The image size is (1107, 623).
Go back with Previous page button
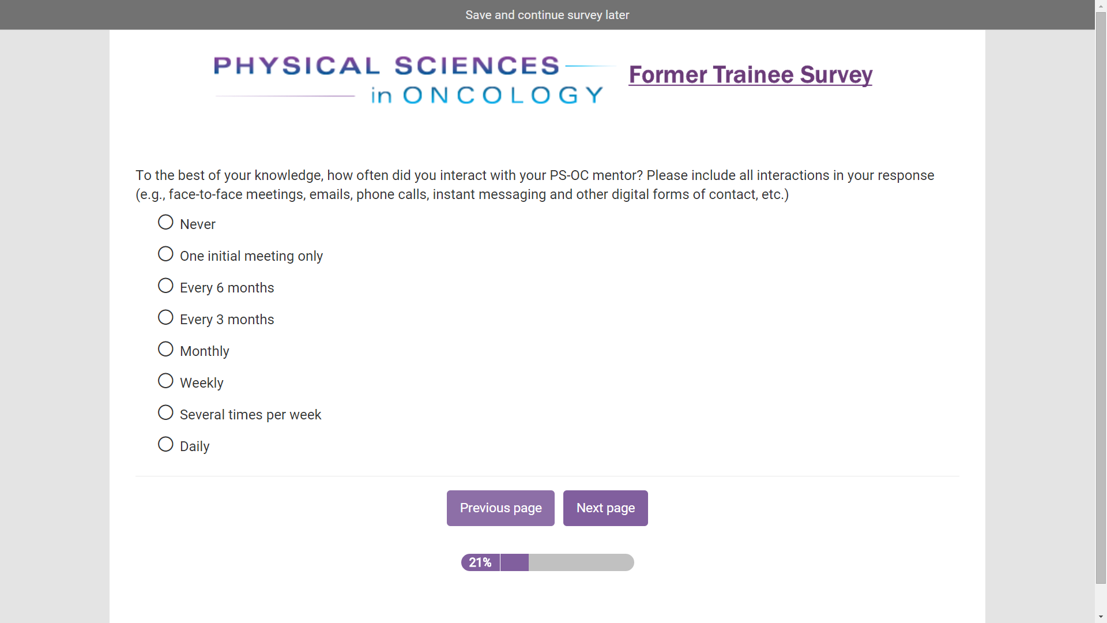tap(500, 508)
